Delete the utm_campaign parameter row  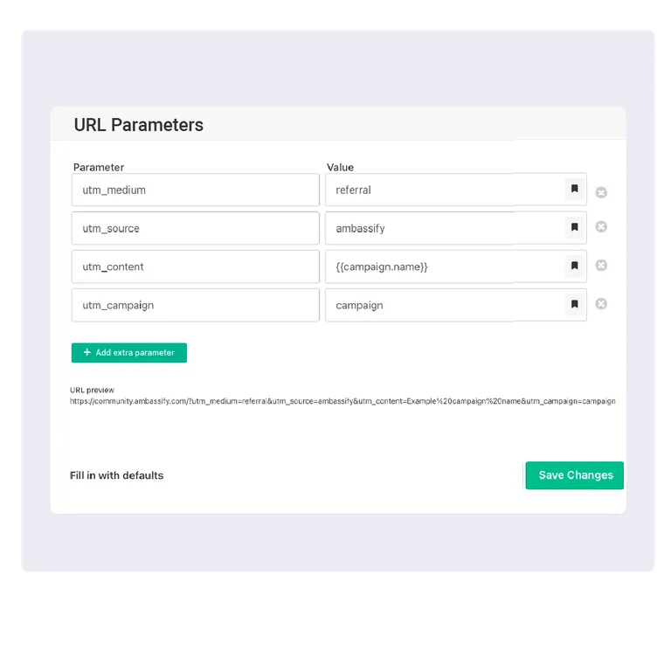point(601,304)
